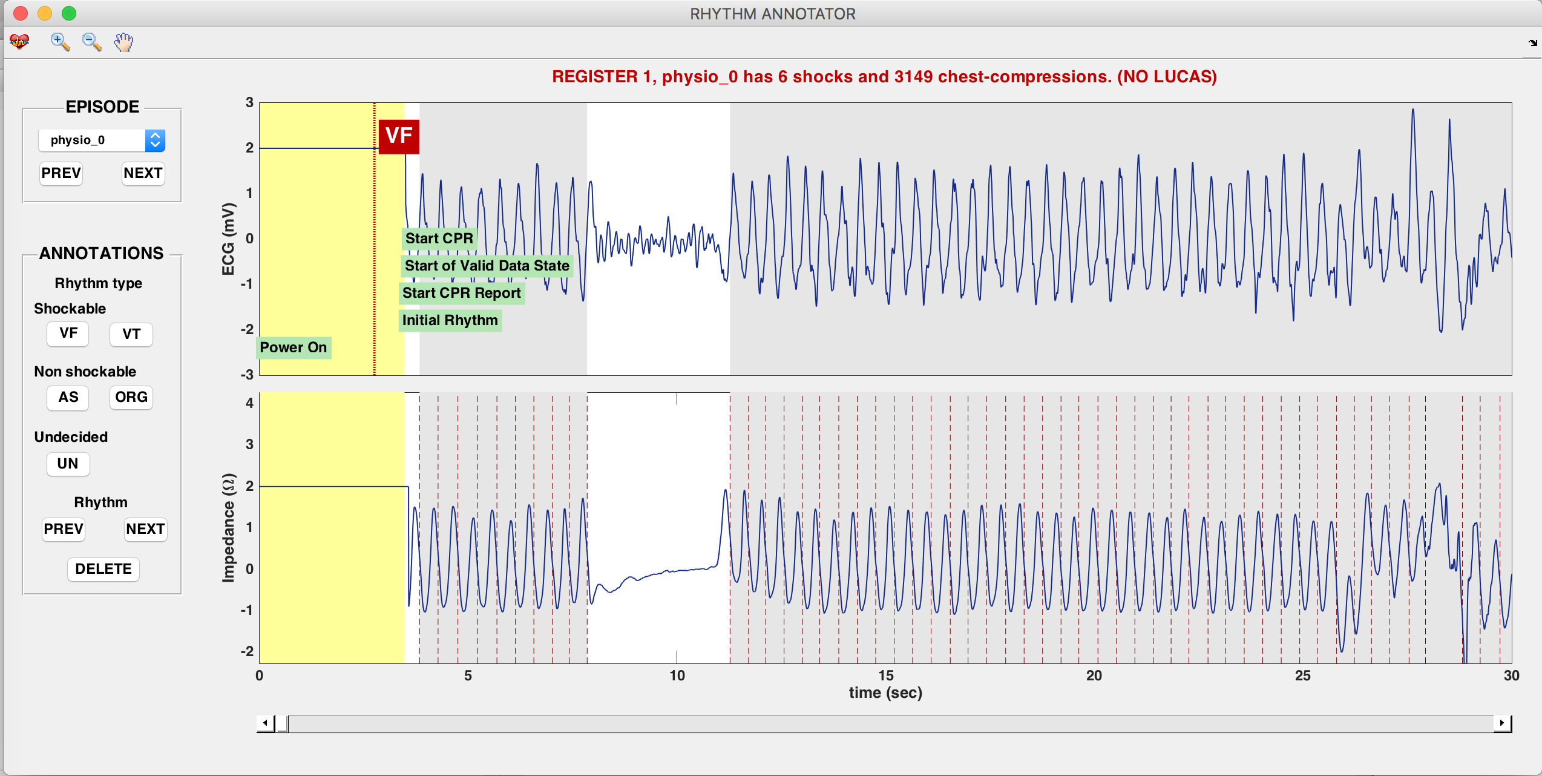This screenshot has height=776, width=1542.
Task: Mark rhythm as undecided UN
Action: click(68, 464)
